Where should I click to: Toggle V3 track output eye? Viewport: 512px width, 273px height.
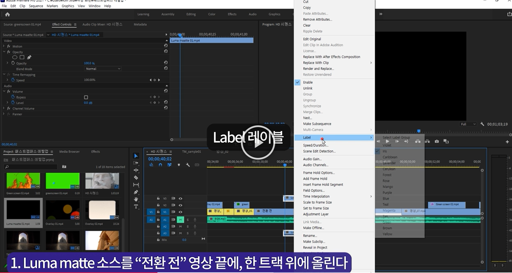click(180, 198)
